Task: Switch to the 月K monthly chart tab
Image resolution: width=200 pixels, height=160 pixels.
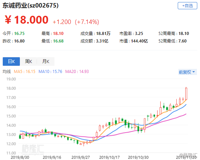Action: [46, 62]
